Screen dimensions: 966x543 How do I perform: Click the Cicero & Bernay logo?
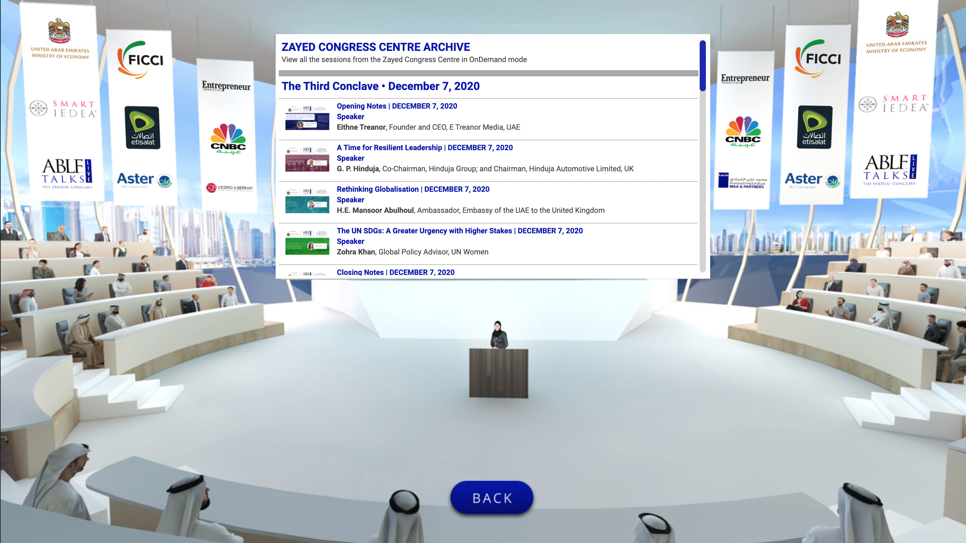(229, 187)
